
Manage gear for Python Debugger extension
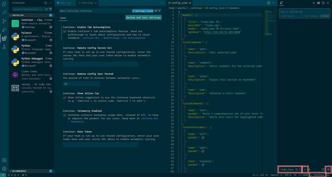coord(51,66)
